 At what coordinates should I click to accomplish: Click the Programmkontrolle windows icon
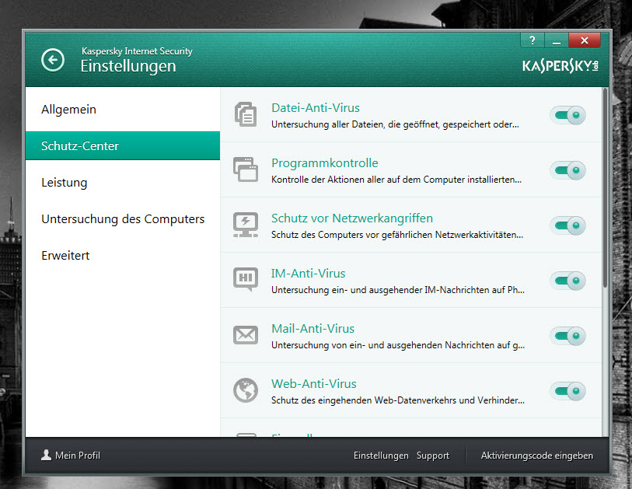point(246,169)
